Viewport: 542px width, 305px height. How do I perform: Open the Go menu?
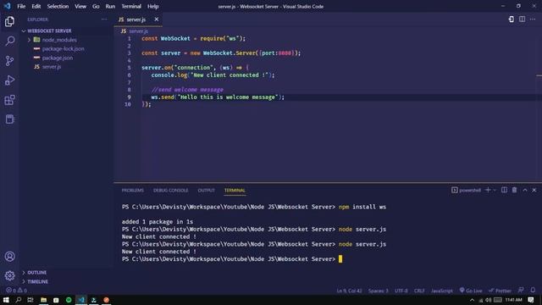96,6
